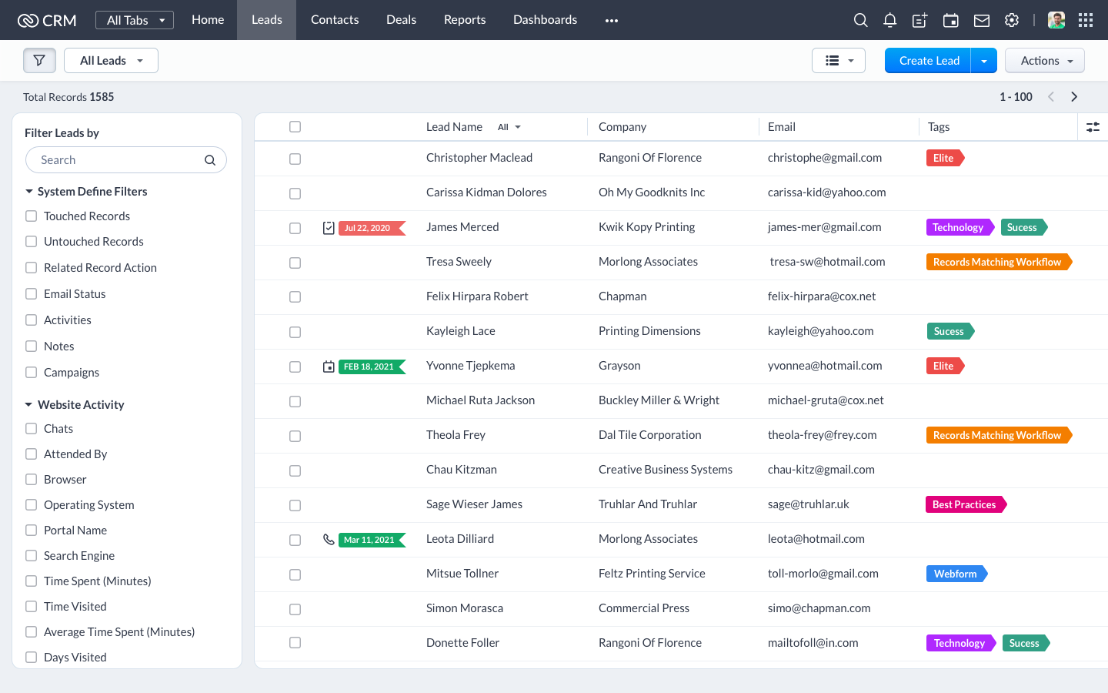Open the All Leads view selector
Viewport: 1108px width, 693px height.
pos(111,59)
